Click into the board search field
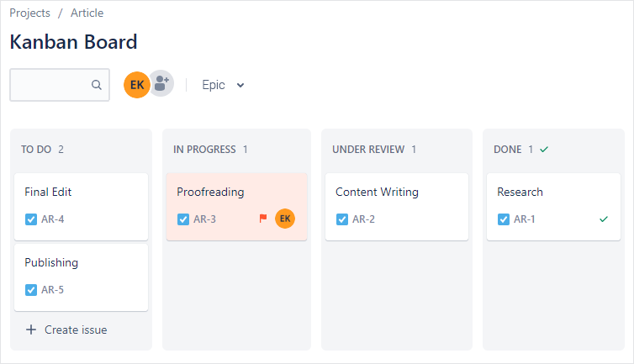The image size is (634, 364). coord(52,85)
